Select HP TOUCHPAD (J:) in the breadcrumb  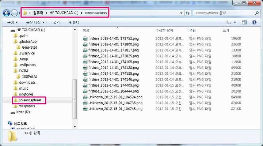pos(64,13)
